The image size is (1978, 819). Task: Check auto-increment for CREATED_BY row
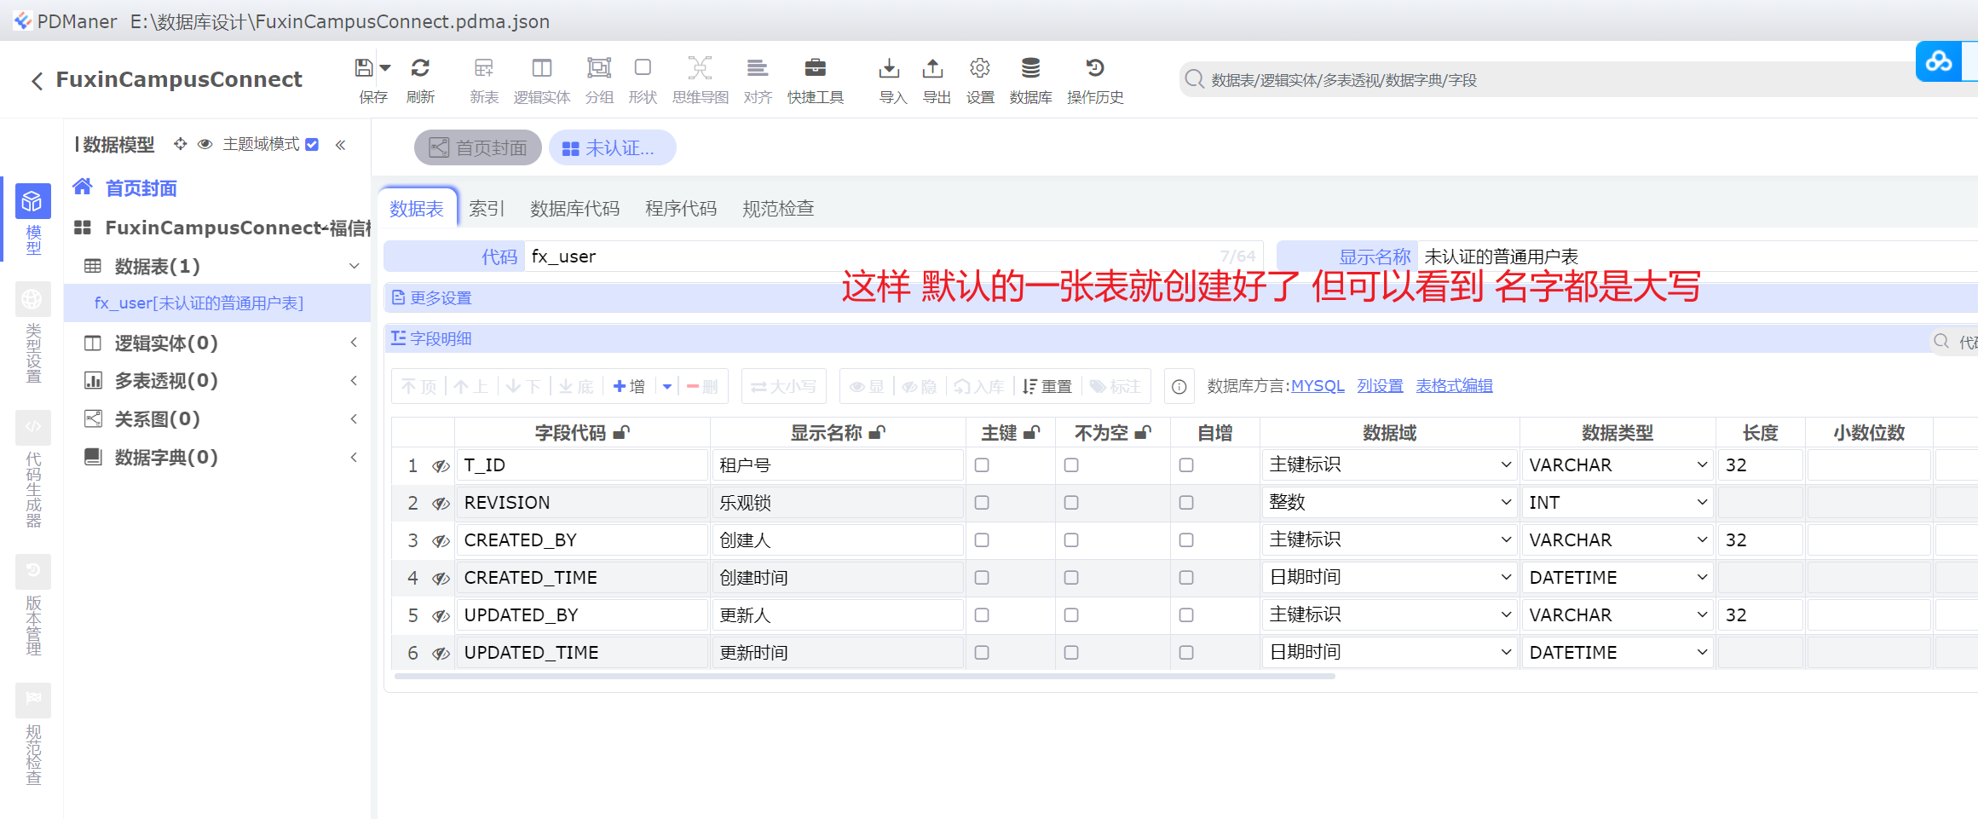tap(1186, 540)
